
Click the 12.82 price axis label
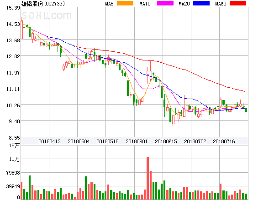click(x=13, y=56)
